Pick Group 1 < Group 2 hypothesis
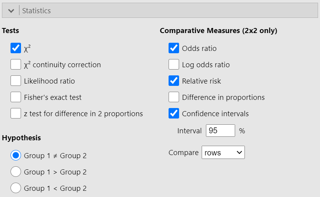The image size is (320, 197). (x=16, y=188)
